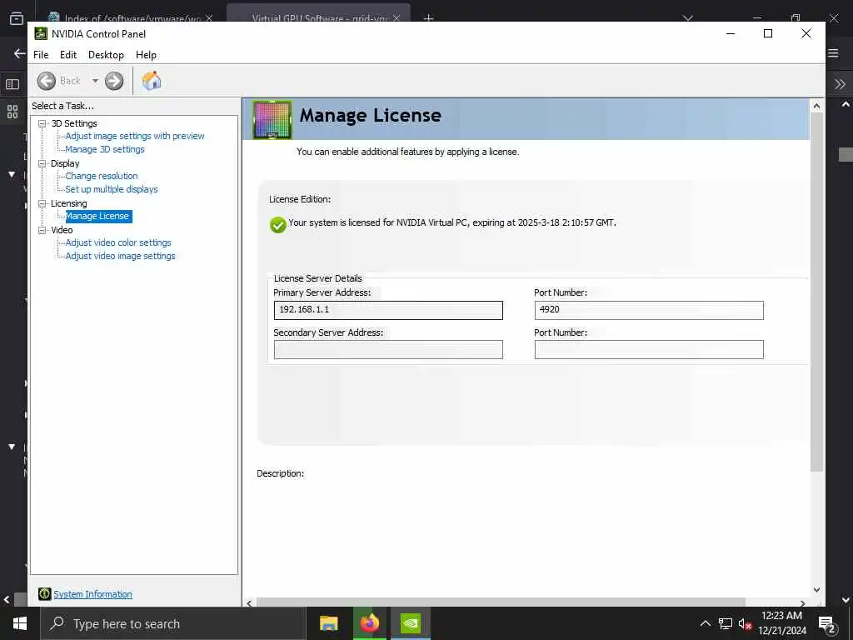Click the NVIDIA Control Panel title icon

point(41,33)
